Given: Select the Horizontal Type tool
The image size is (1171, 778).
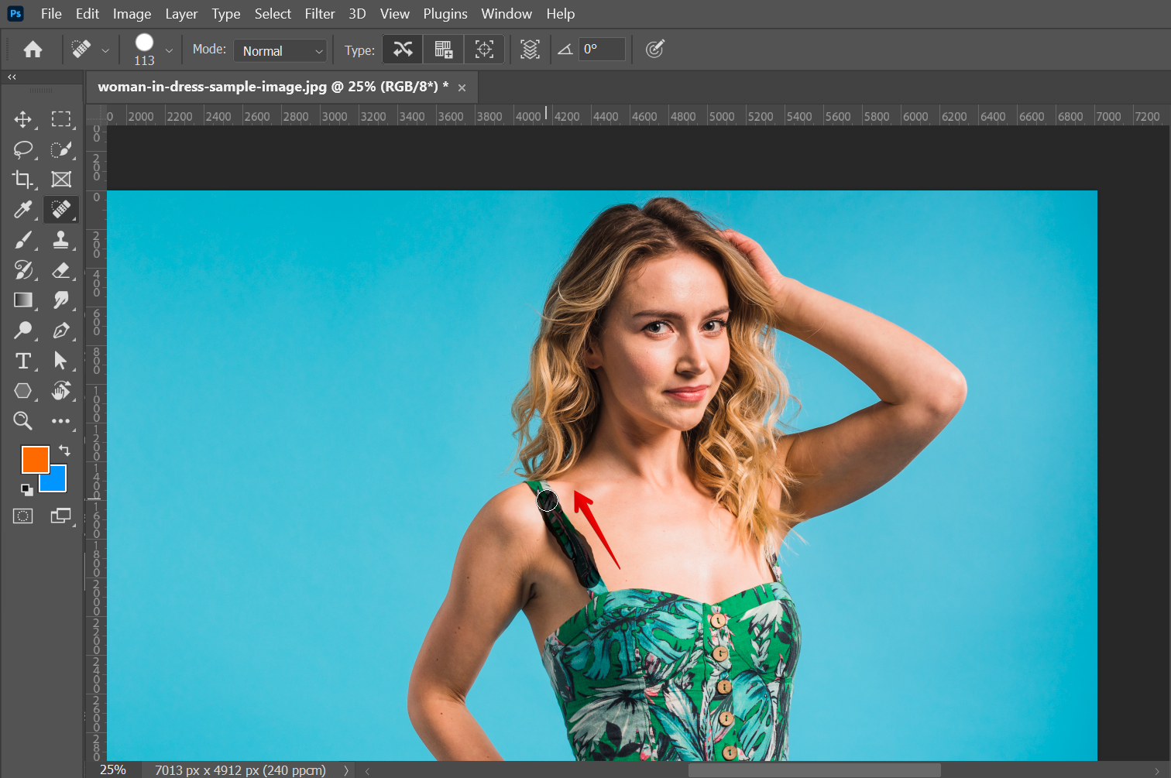Looking at the screenshot, I should [x=22, y=361].
